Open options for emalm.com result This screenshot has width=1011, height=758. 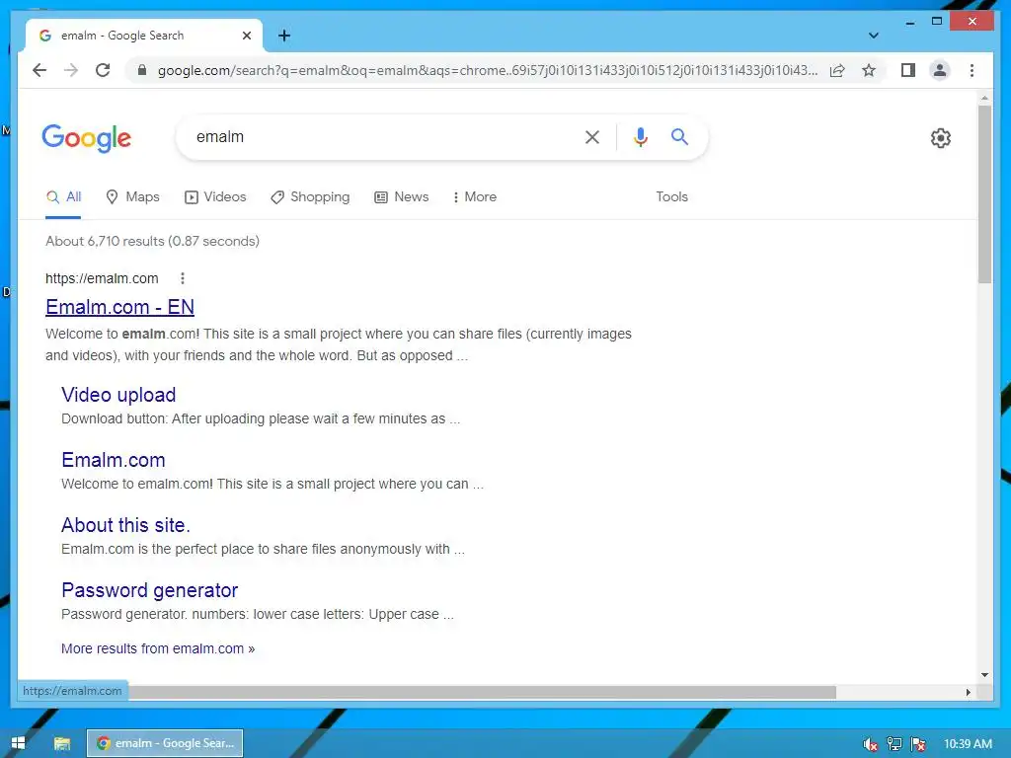183,278
